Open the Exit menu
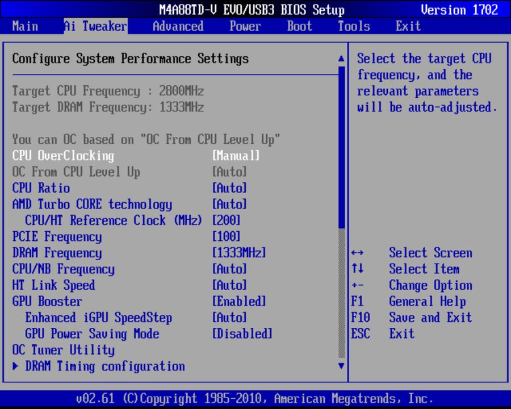The width and height of the screenshot is (511, 409). (408, 26)
